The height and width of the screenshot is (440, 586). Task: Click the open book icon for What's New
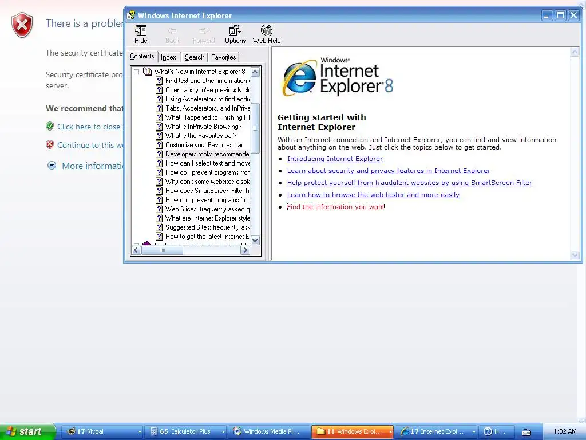point(147,72)
